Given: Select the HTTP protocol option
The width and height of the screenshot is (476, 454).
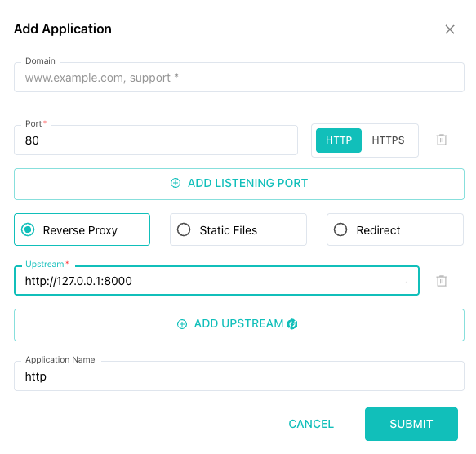Looking at the screenshot, I should [x=339, y=140].
